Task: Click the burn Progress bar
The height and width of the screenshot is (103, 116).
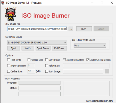Action: 39,83
